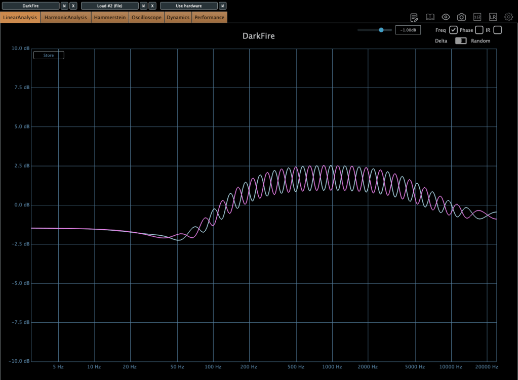Enable the Phase checkbox
The width and height of the screenshot is (518, 380).
tap(479, 30)
